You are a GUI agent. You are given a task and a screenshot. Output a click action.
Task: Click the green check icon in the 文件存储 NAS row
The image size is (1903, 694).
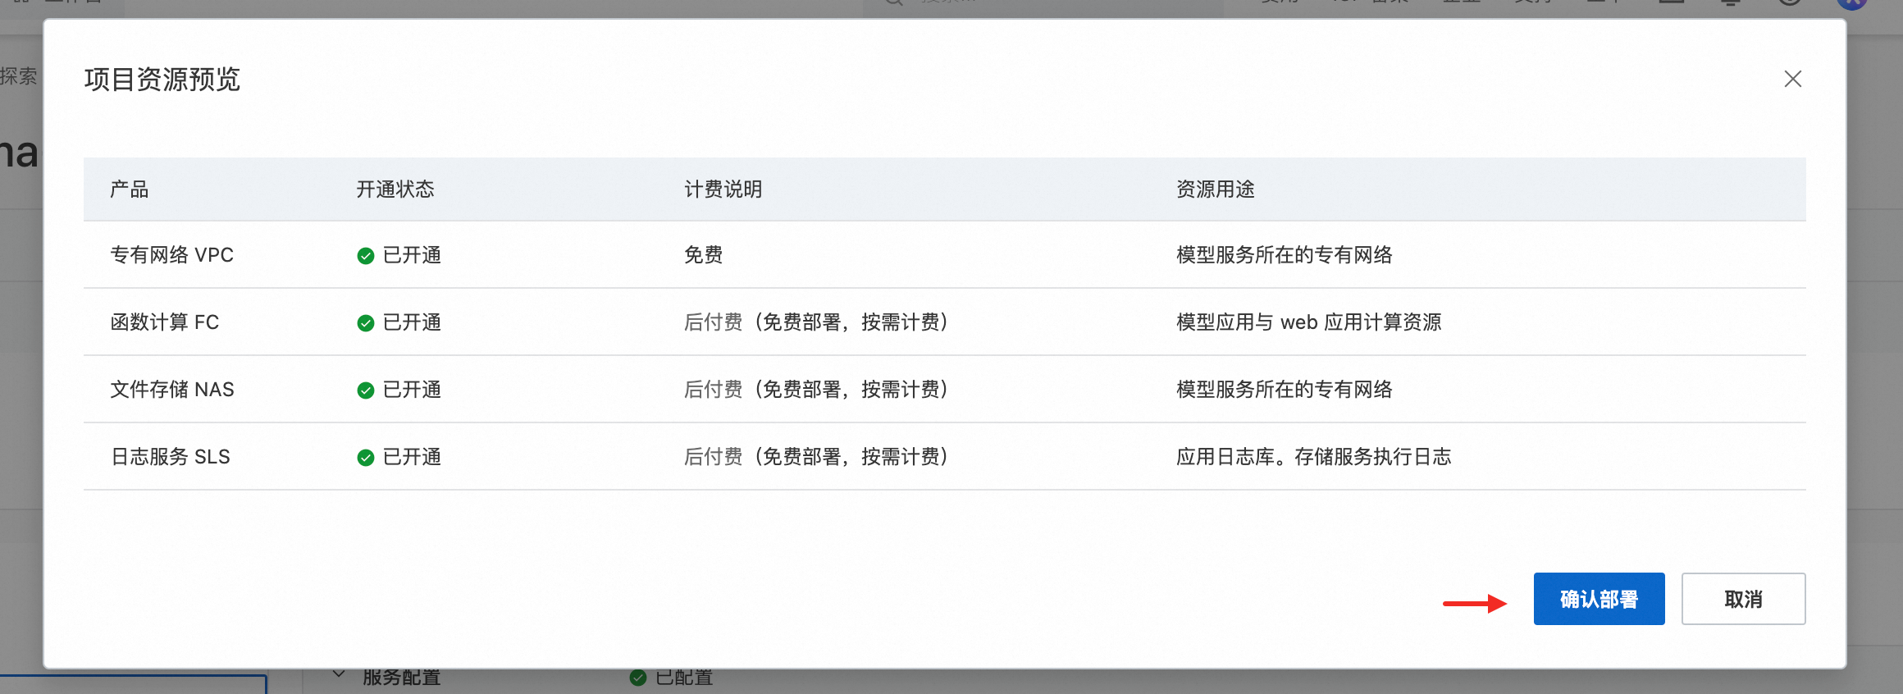(x=366, y=390)
